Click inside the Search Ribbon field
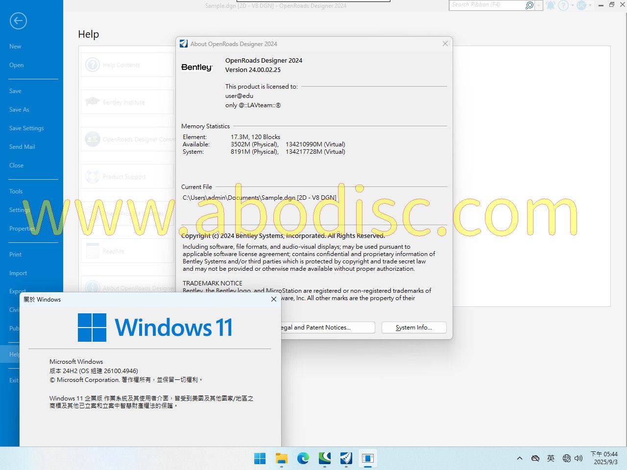This screenshot has height=470, width=627. pyautogui.click(x=487, y=5)
